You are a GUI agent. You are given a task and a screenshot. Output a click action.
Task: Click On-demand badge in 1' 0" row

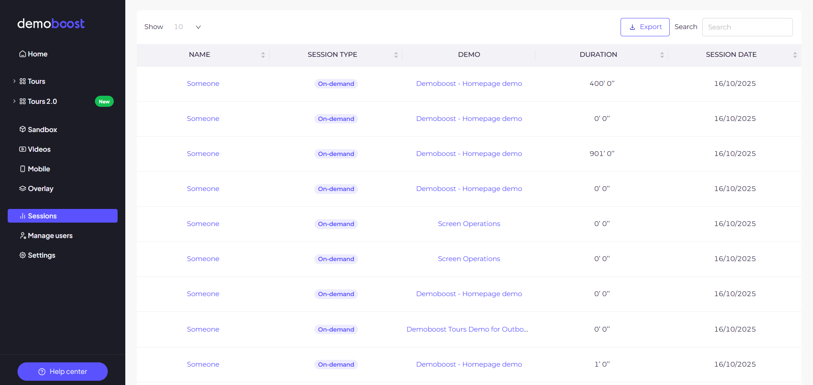[x=336, y=364]
